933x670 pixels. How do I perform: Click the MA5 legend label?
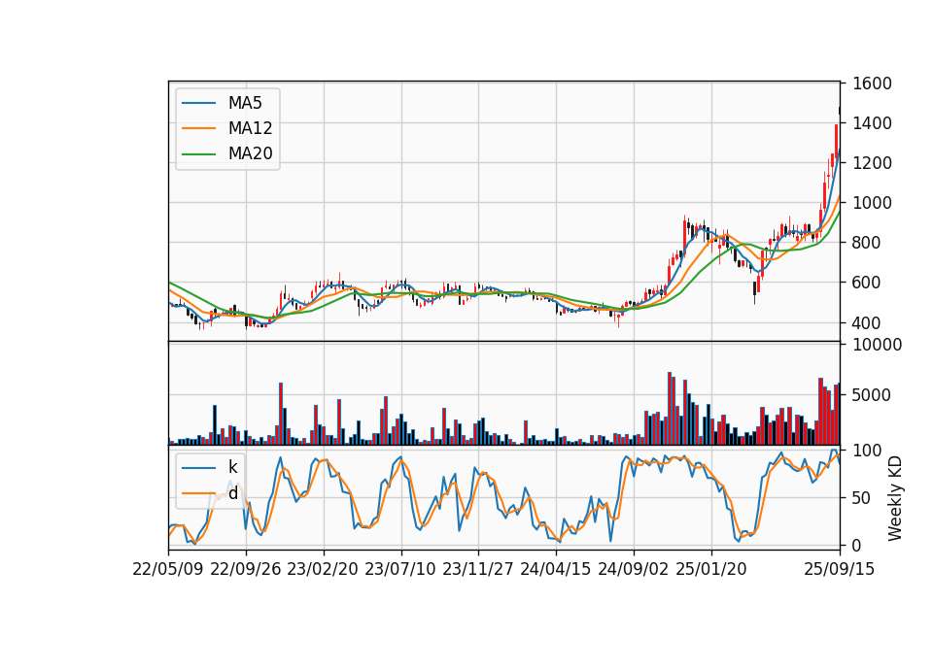(245, 103)
